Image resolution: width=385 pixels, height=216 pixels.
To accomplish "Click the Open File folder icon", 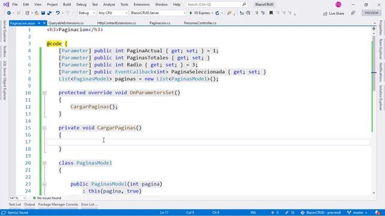I will pos(37,13).
